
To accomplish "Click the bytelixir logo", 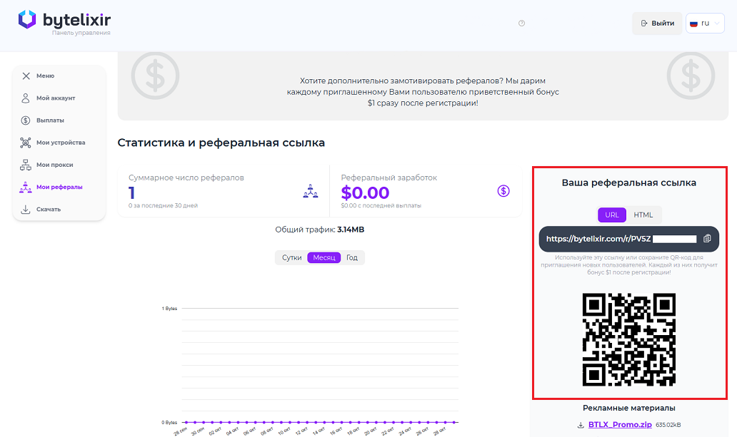I will point(64,21).
